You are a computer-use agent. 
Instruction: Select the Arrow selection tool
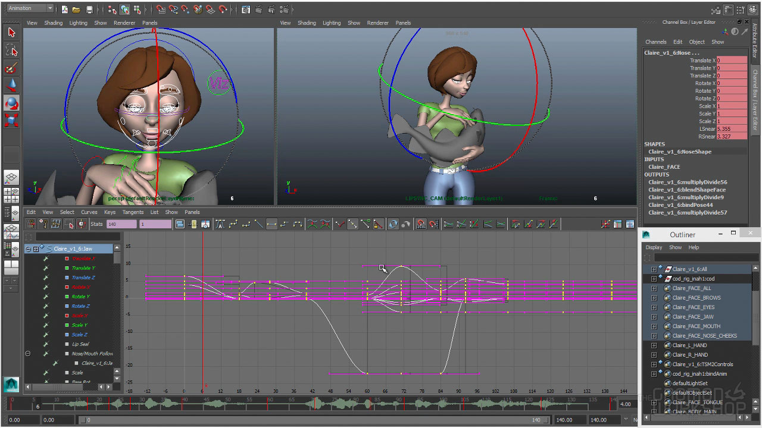pyautogui.click(x=11, y=32)
